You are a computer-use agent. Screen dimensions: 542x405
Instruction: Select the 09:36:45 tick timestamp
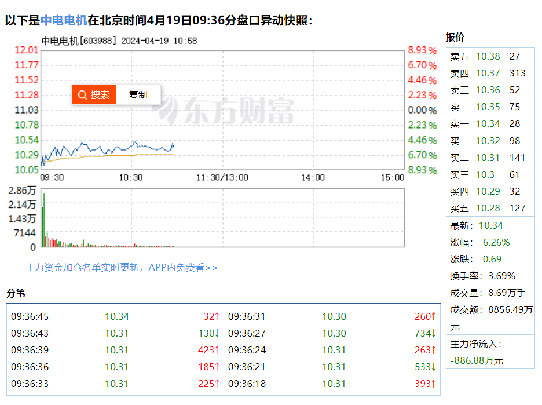(30, 316)
